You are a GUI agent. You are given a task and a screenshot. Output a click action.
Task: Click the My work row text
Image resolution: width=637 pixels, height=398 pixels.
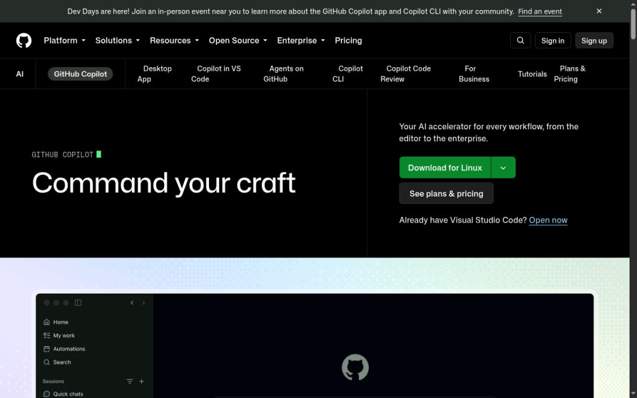tap(64, 335)
